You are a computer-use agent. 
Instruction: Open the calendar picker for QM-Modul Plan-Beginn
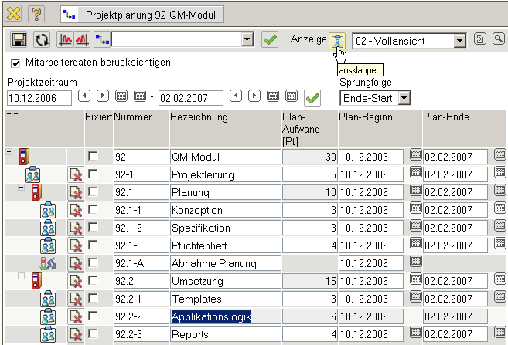pyautogui.click(x=415, y=157)
